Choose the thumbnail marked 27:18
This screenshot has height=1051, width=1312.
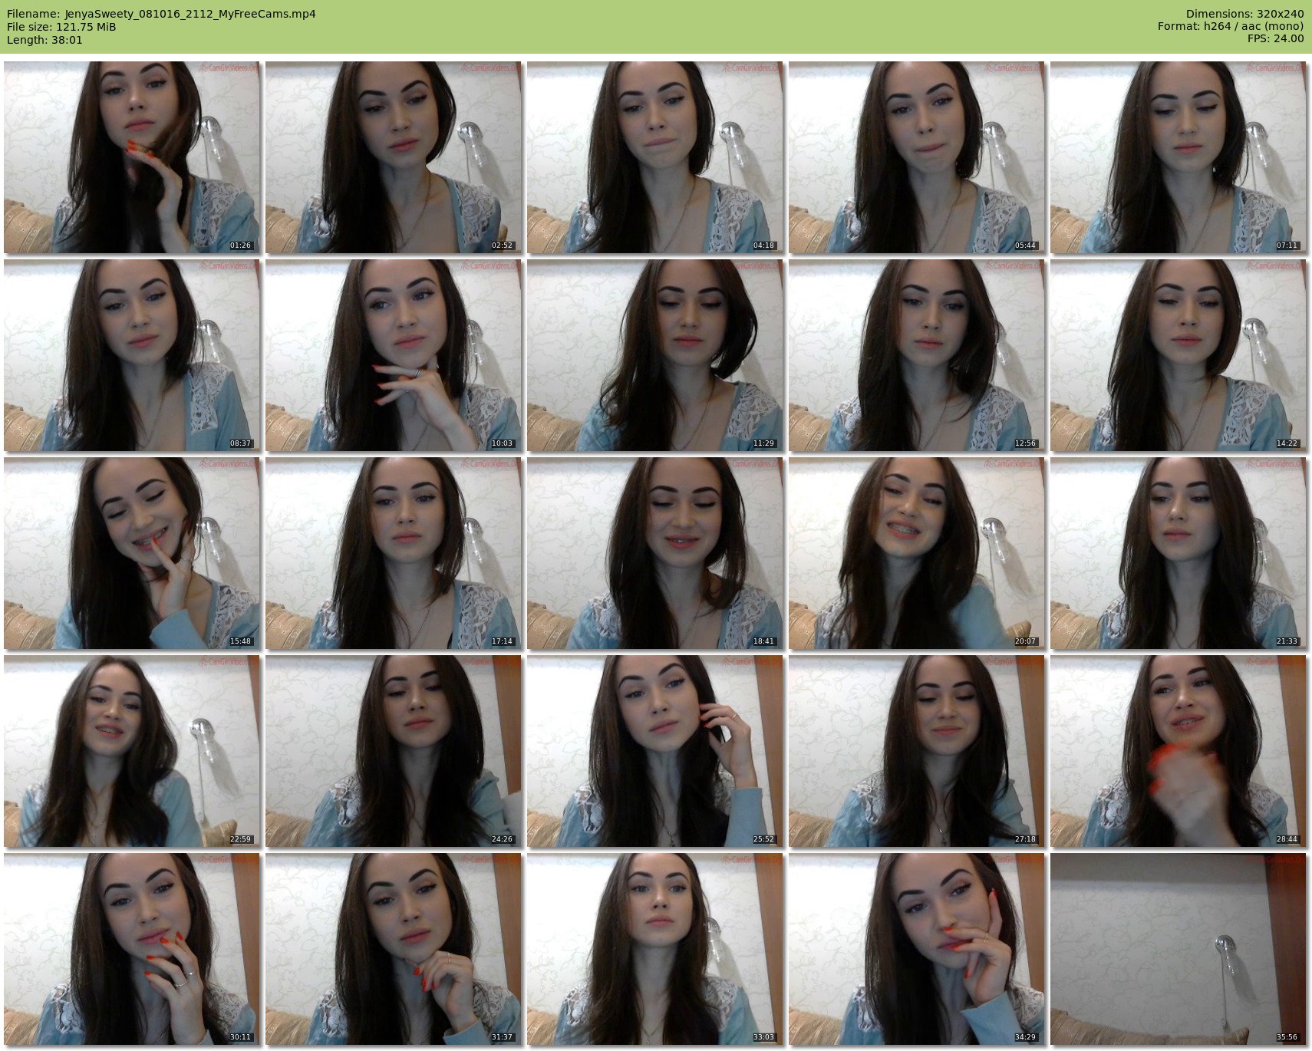click(x=917, y=751)
